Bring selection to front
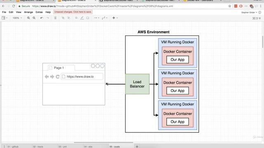Viewport: 264px width, 148px height. (63, 18)
